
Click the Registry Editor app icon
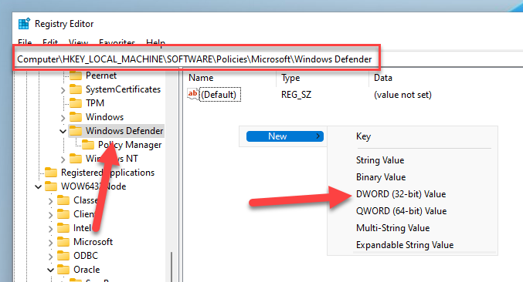pos(24,24)
